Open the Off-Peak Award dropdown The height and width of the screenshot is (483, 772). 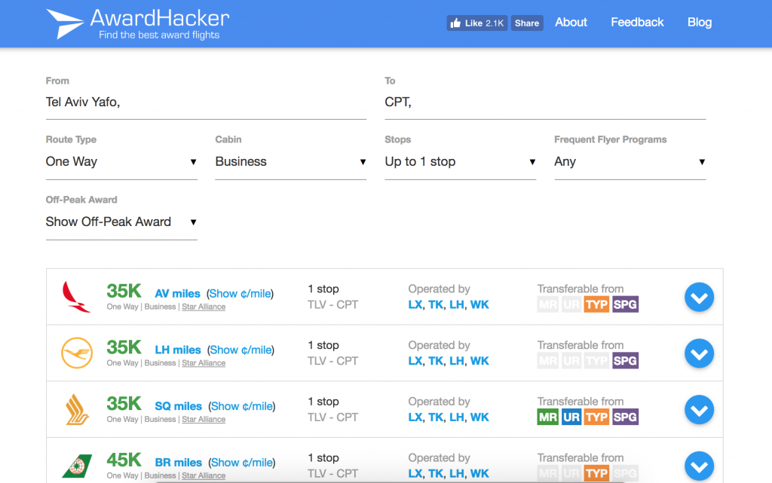pyautogui.click(x=121, y=222)
